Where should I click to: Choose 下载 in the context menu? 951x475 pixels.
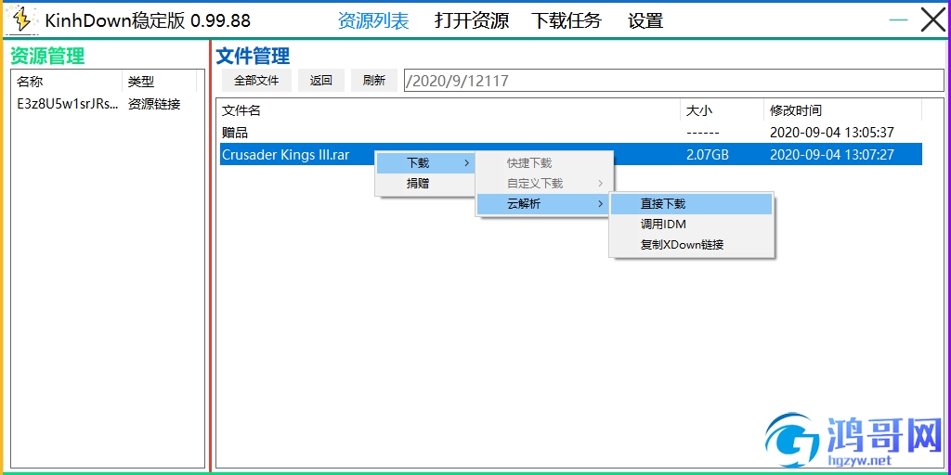coord(425,163)
